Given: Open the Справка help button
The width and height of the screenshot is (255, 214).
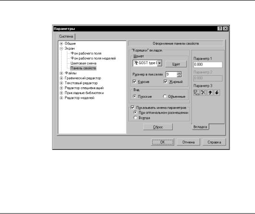Looking at the screenshot, I should 214,142.
